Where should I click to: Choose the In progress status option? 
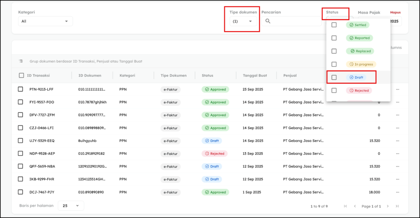(361, 64)
